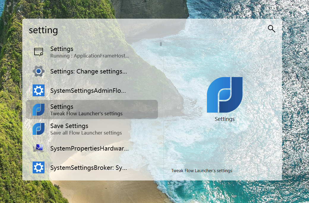Viewport: 309px width, 203px height.
Task: Click Flow Launcher icon beside Save Settings
Action: [x=38, y=129]
